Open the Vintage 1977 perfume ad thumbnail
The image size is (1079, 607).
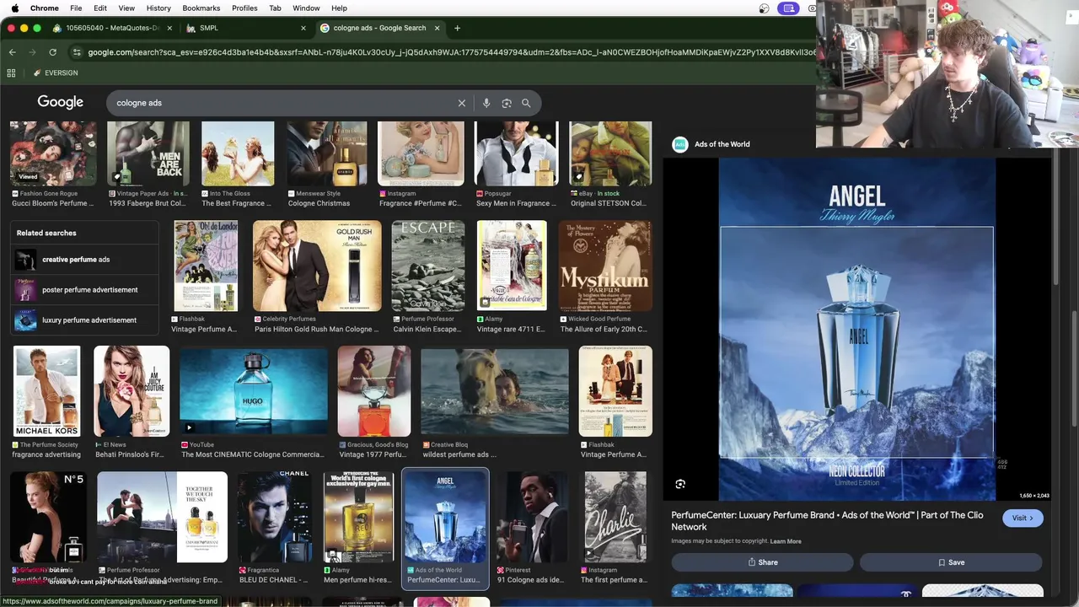(374, 390)
